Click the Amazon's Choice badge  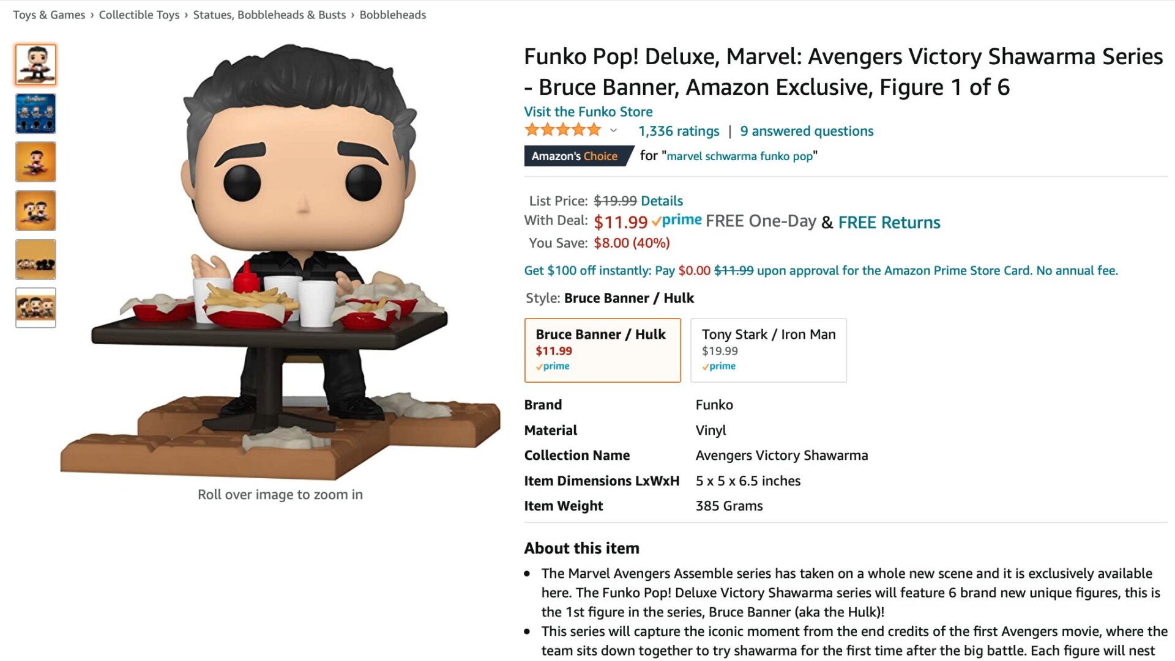tap(574, 156)
